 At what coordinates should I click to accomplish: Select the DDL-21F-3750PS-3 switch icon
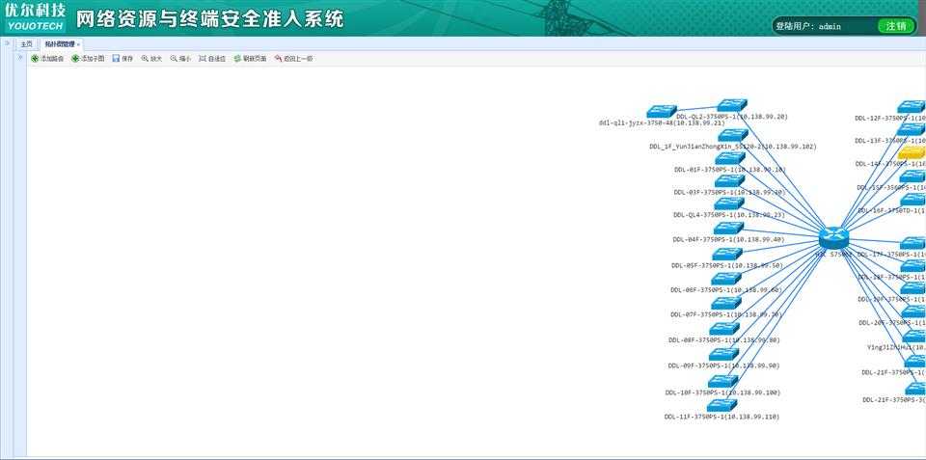click(x=916, y=389)
